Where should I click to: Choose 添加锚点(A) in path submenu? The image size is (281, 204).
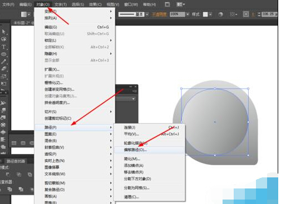[150, 165]
